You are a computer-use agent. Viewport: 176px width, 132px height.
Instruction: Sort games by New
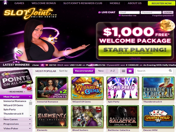tap(101, 71)
